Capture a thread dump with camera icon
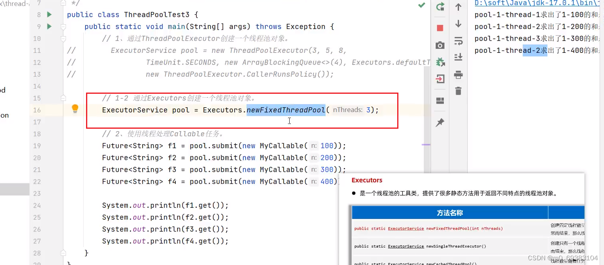The image size is (604, 265). click(440, 45)
